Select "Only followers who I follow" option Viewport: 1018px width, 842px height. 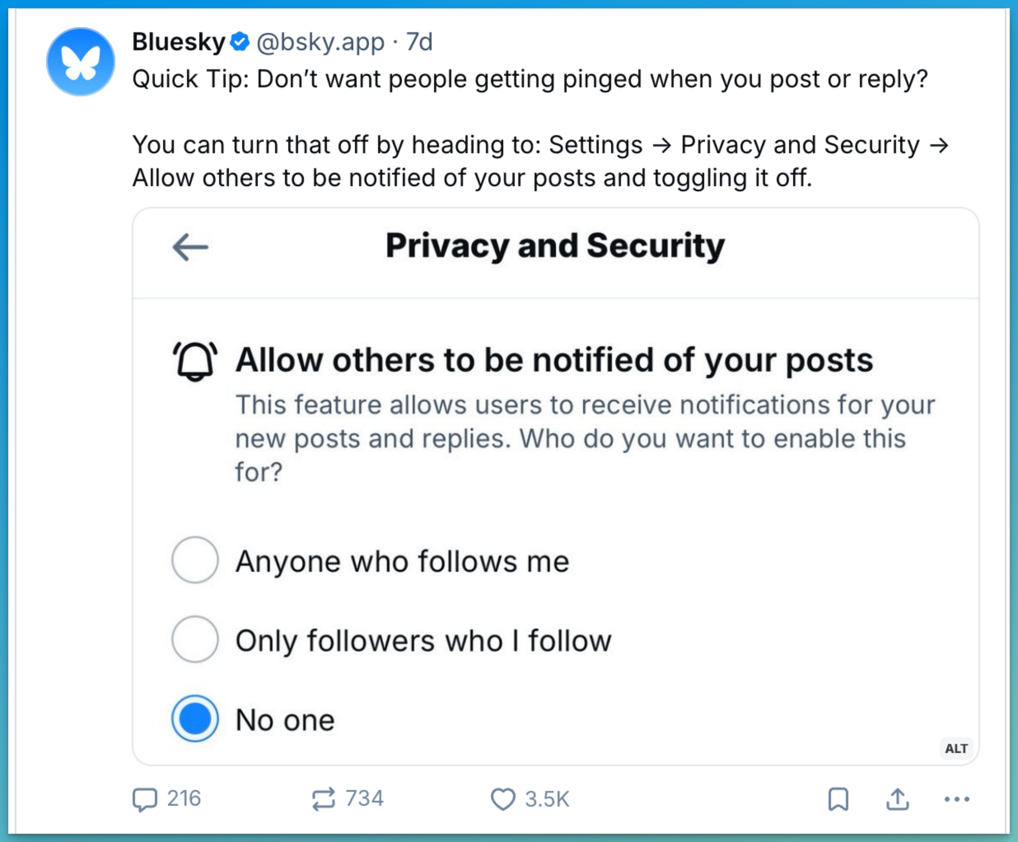[x=195, y=639]
